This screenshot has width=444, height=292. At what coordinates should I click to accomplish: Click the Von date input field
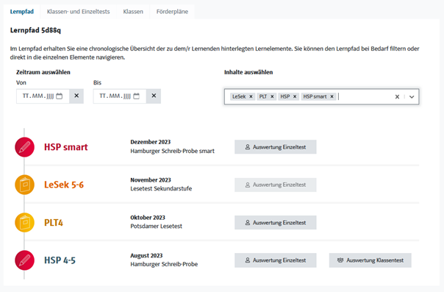click(x=43, y=96)
